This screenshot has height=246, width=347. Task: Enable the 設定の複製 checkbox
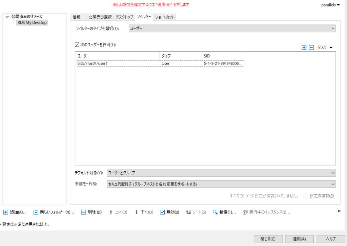[306, 196]
